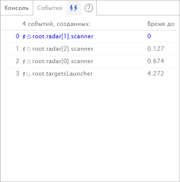Click lightning icon of root.radar[0].scanner
Image resolution: width=180 pixels, height=182 pixels.
click(24, 62)
